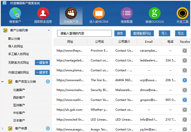Click the 一键重搜 button

(42, 62)
